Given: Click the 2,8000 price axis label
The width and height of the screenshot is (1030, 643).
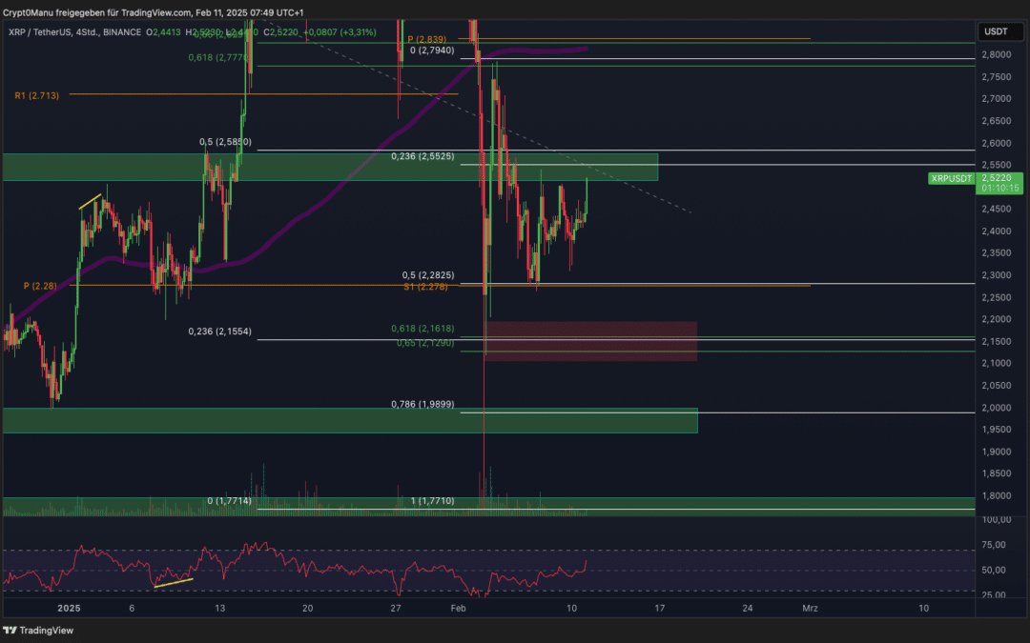Looking at the screenshot, I should [x=996, y=54].
